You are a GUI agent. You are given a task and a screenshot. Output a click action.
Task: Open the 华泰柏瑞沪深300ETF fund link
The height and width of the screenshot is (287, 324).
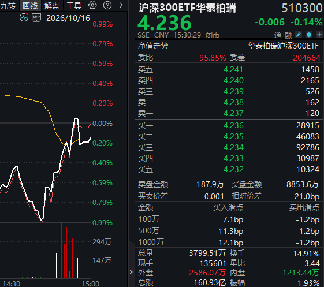[x=284, y=46]
